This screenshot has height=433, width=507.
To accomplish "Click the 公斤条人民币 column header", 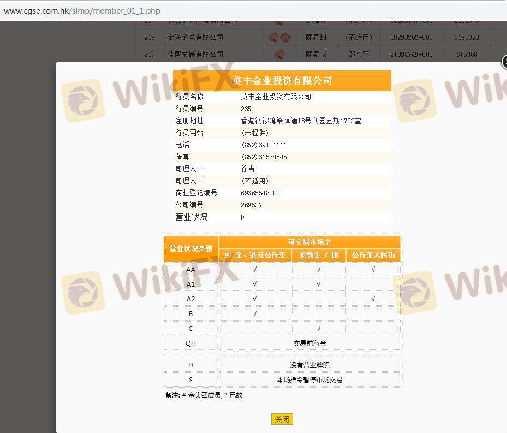I will 373,256.
